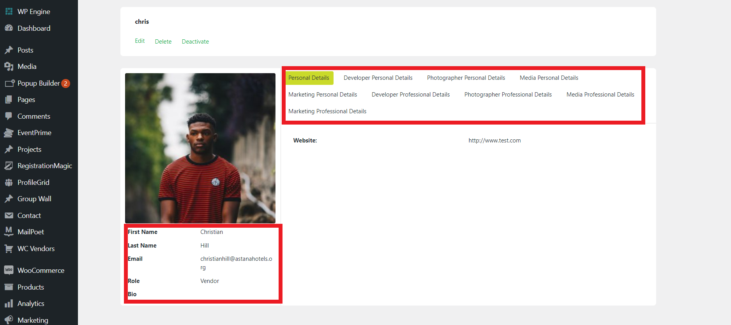Image resolution: width=731 pixels, height=325 pixels.
Task: Click the Dashboard gauge icon
Action: (x=9, y=28)
